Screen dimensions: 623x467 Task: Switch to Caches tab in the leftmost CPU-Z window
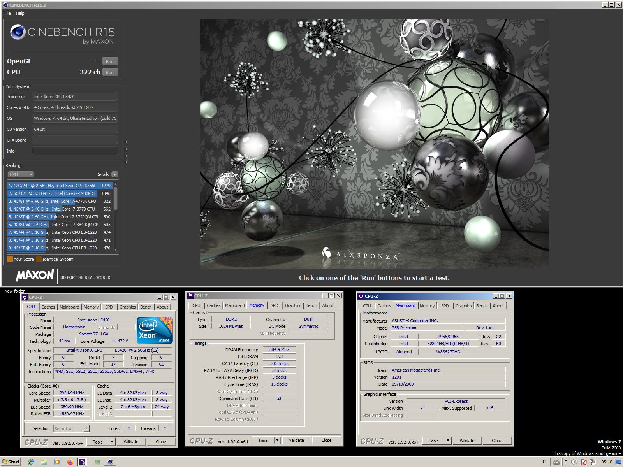click(48, 307)
